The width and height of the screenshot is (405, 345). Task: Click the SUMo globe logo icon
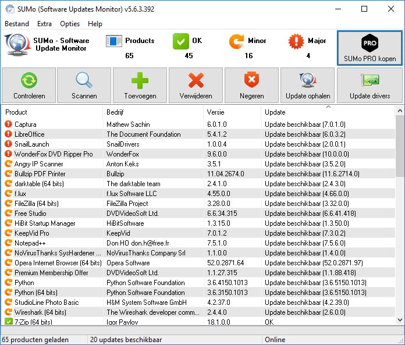(x=17, y=45)
